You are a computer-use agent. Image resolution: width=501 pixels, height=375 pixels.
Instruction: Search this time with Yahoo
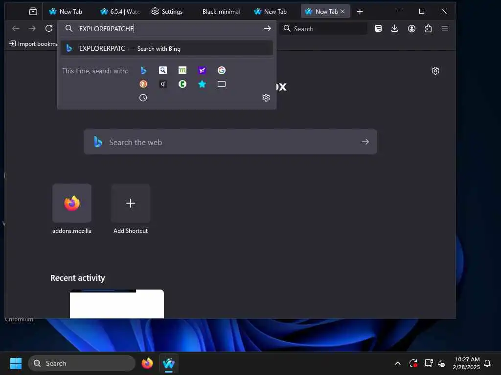pos(202,70)
